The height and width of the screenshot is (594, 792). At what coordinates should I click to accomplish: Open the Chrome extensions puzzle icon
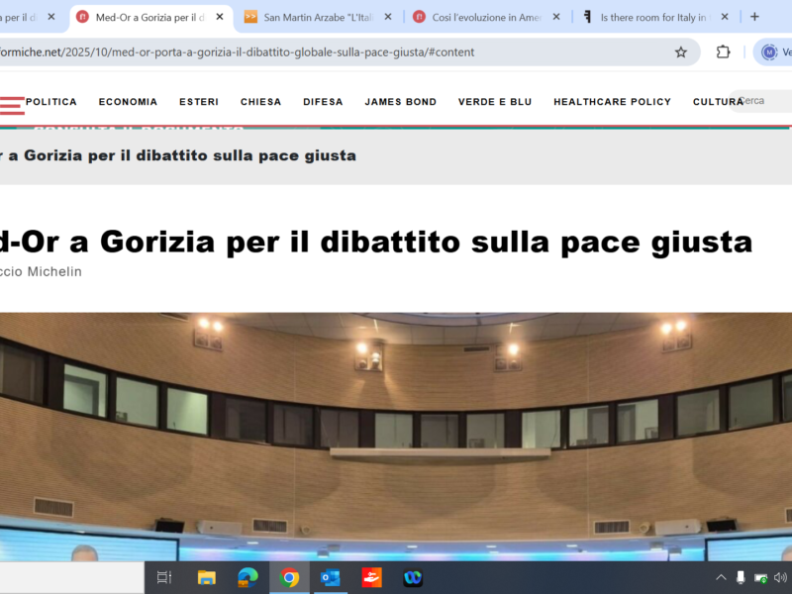click(x=724, y=52)
